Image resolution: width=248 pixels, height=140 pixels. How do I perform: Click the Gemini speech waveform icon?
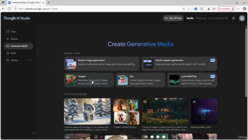click(148, 64)
